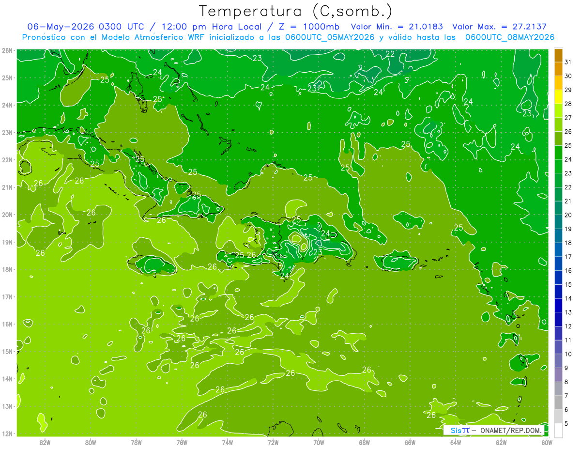Click the 22 contour label near top
Image resolution: width=581 pixels, height=449 pixels.
tap(390, 54)
